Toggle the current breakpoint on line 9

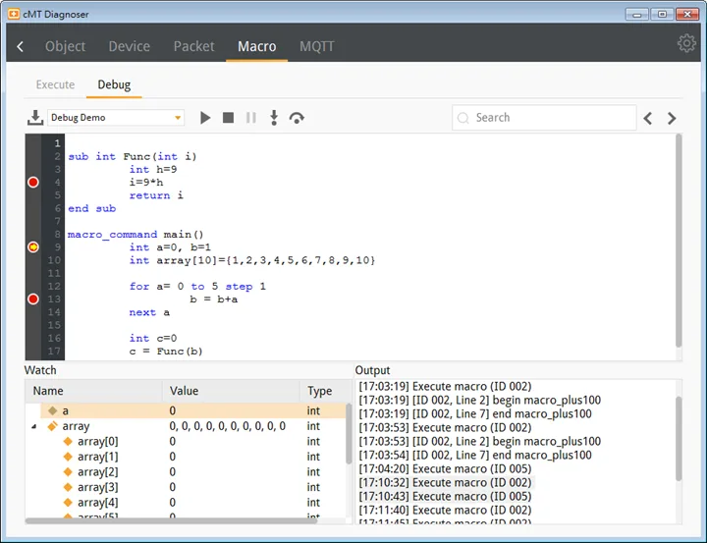33,247
